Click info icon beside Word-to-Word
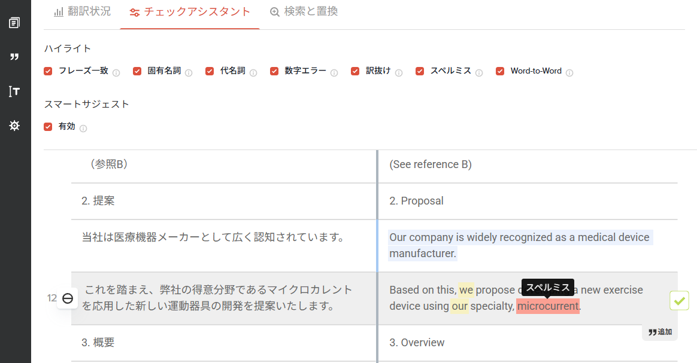697x363 pixels. 569,73
